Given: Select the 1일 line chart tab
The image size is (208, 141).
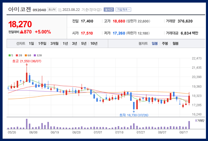Looking at the screenshot, I should [31, 44].
